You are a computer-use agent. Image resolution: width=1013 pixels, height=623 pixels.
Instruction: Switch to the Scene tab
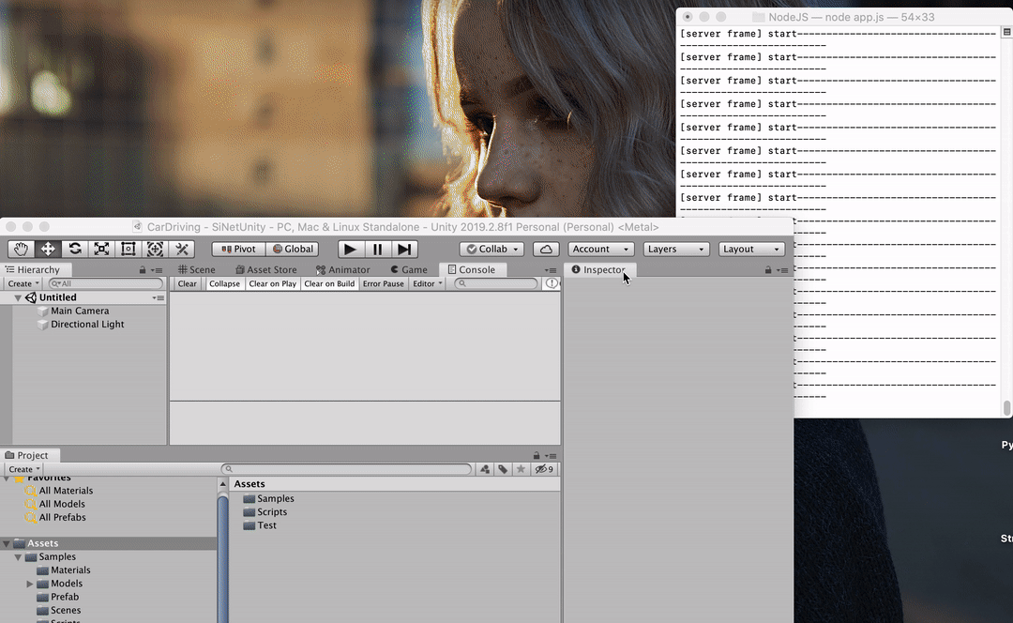(197, 269)
